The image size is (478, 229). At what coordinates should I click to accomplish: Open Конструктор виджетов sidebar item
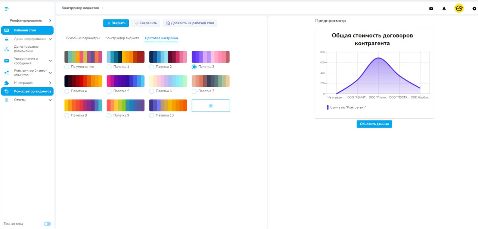click(x=27, y=91)
